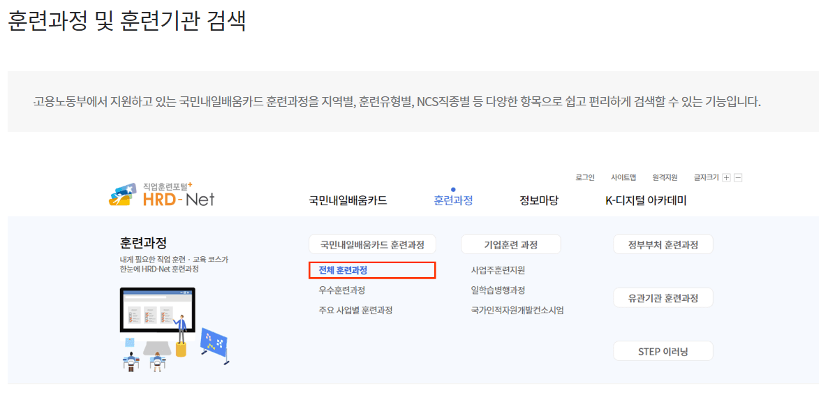828x393 pixels.
Task: Increase font size with the plus icon
Action: click(x=726, y=178)
